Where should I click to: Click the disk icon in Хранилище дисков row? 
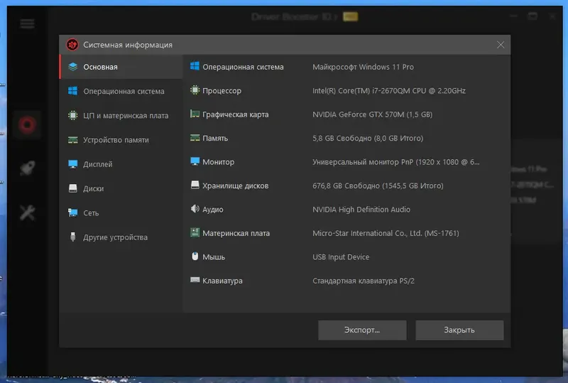pyautogui.click(x=195, y=185)
